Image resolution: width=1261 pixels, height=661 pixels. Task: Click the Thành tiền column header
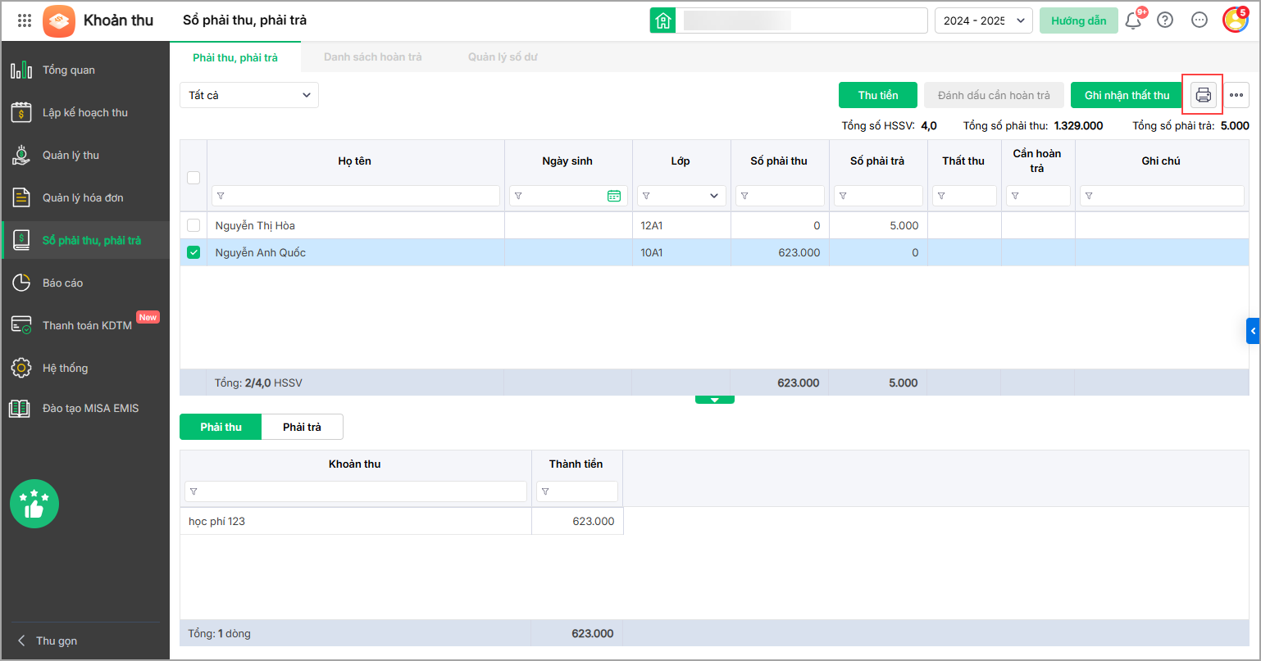pos(576,464)
